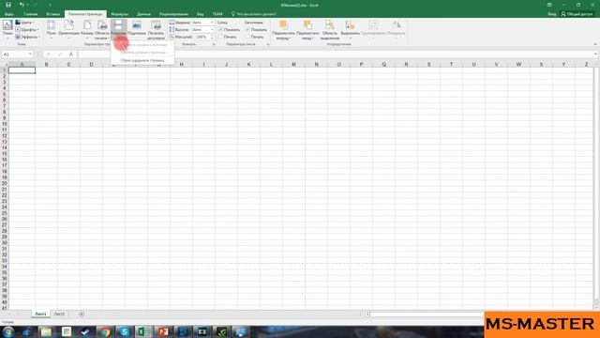The width and height of the screenshot is (600, 338).
Task: Open the Themes (Темы) gallery button
Action: (x=7, y=29)
